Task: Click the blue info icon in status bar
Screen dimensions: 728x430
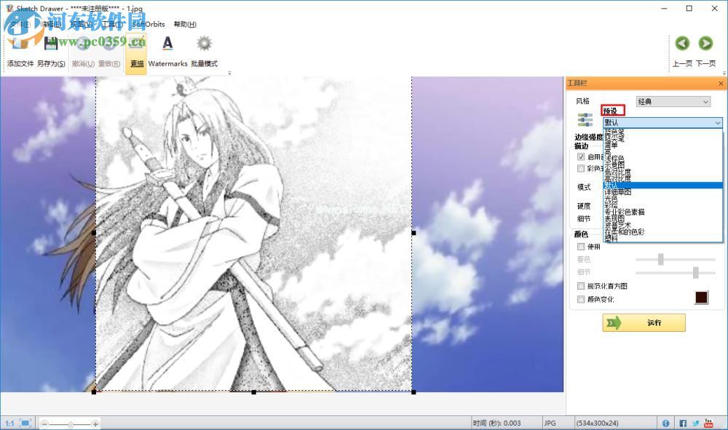Action: point(665,423)
